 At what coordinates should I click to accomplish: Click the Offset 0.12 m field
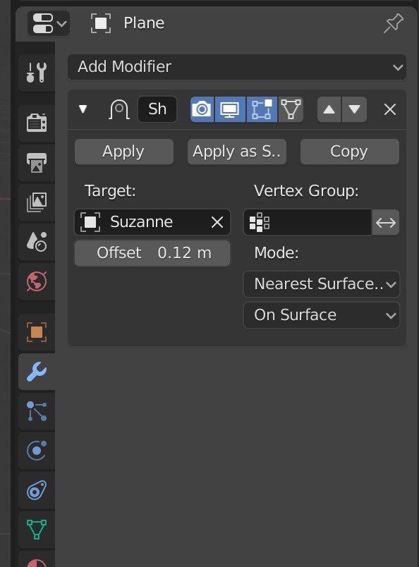152,253
